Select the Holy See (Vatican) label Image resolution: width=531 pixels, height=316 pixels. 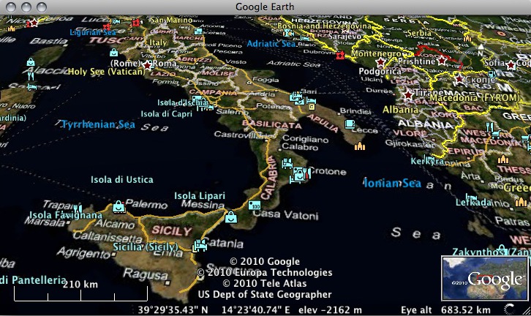106,72
